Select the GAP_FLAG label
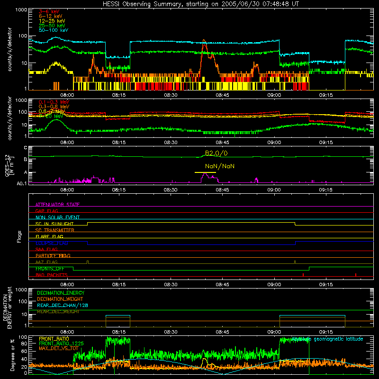Viewport: 379px width, 379px height. [46, 211]
